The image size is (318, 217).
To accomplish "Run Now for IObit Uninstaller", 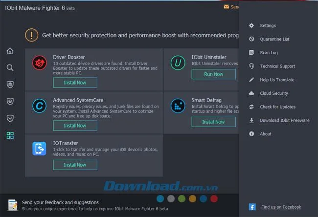I will pyautogui.click(x=214, y=74).
